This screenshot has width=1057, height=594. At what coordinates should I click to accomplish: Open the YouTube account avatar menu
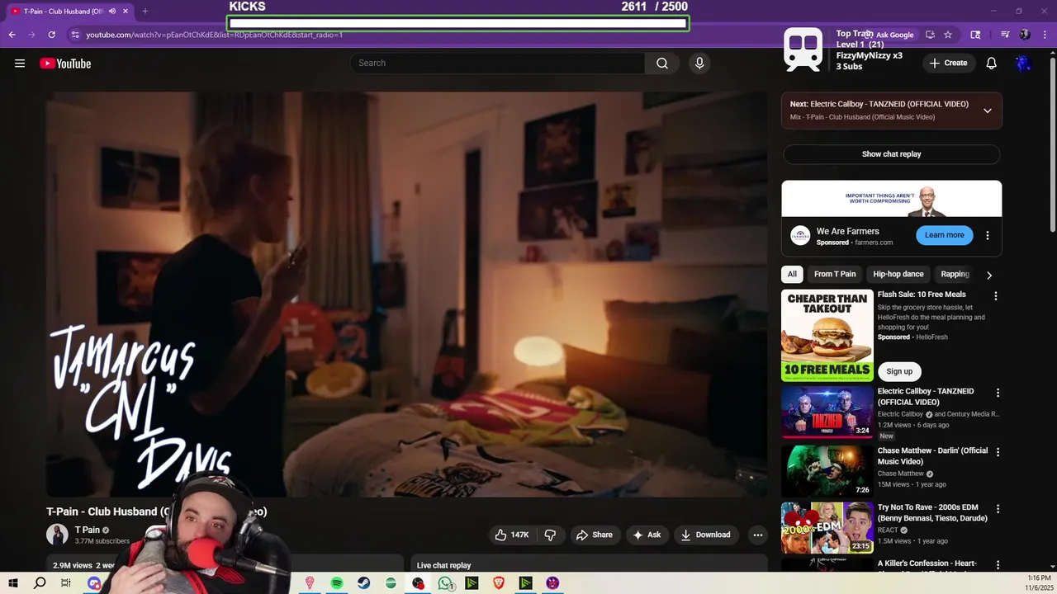[1023, 64]
